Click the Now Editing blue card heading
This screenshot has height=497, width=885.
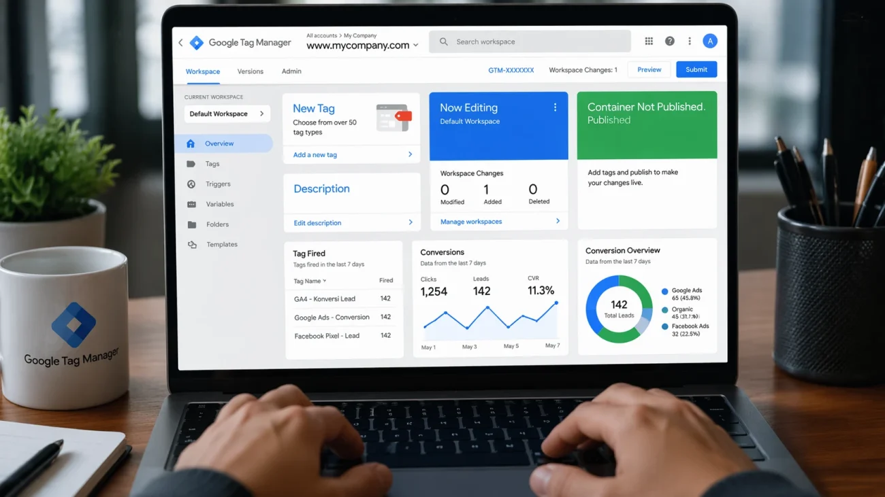click(x=468, y=107)
